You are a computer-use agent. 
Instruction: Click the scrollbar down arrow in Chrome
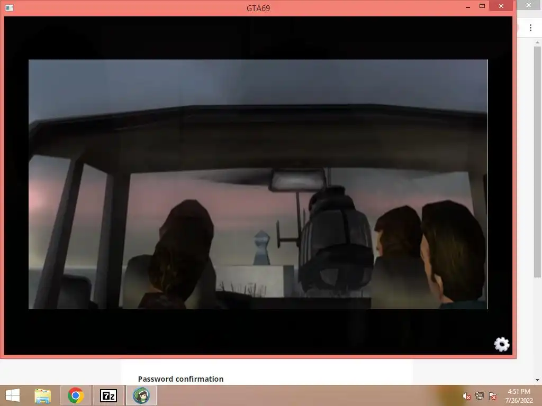click(537, 380)
